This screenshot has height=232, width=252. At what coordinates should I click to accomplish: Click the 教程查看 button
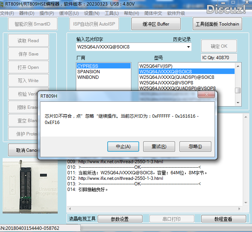[x=224, y=219]
